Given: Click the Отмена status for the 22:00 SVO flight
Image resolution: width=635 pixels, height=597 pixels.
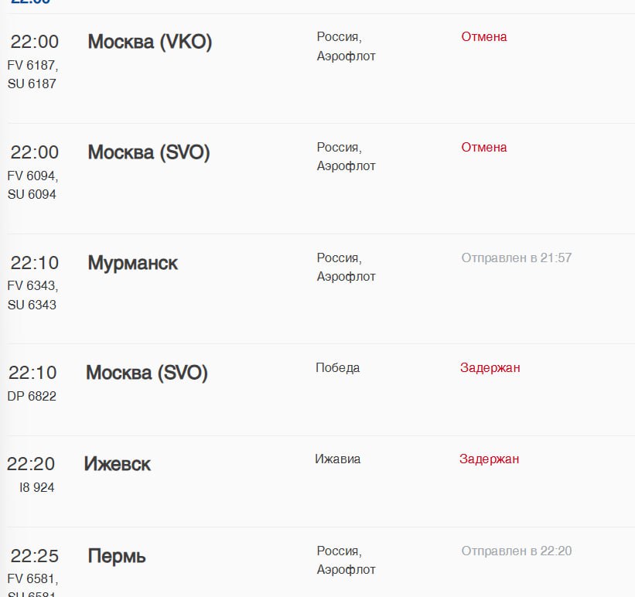Looking at the screenshot, I should (x=484, y=148).
